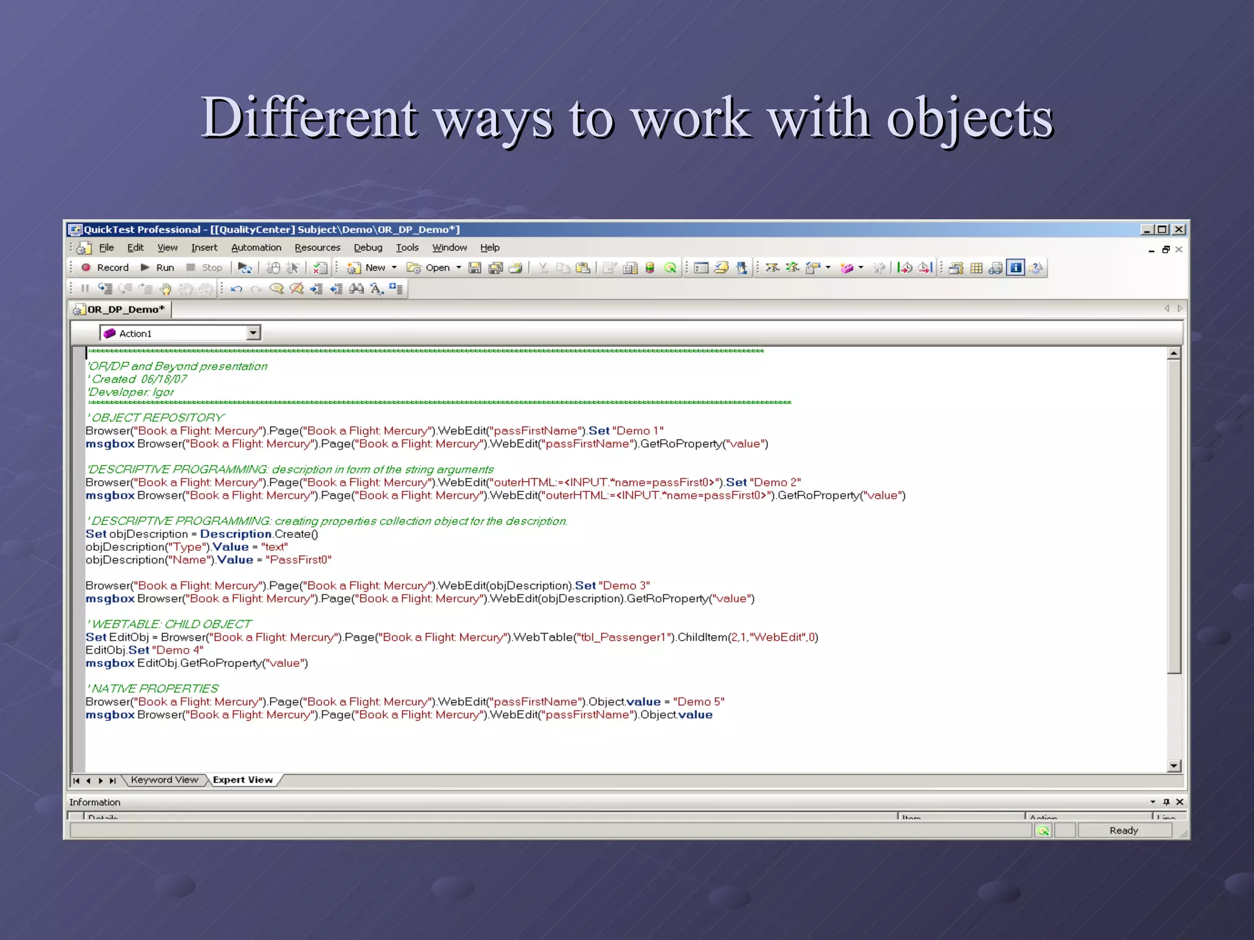Switch to Expert View tab

click(x=242, y=780)
